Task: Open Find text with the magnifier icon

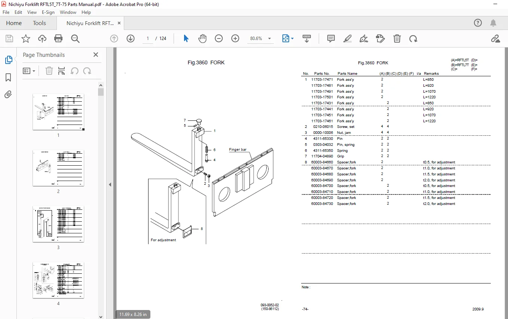Action: 75,39
